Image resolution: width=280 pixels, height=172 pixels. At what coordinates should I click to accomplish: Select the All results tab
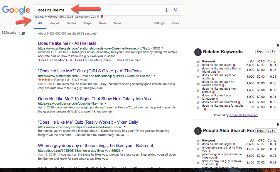pyautogui.click(x=40, y=23)
